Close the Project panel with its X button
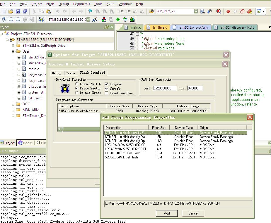Image resolution: width=271 pixels, height=223 pixels. click(x=112, y=27)
